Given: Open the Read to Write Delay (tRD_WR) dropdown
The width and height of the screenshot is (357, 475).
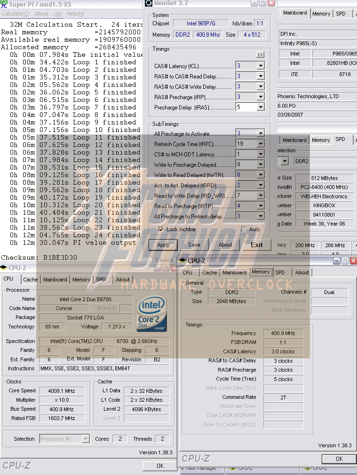Looking at the screenshot, I should 261,195.
